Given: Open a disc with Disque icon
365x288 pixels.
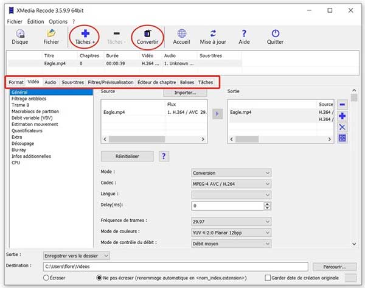Looking at the screenshot, I should 20,37.
